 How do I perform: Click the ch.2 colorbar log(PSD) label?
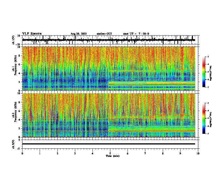point(211,119)
